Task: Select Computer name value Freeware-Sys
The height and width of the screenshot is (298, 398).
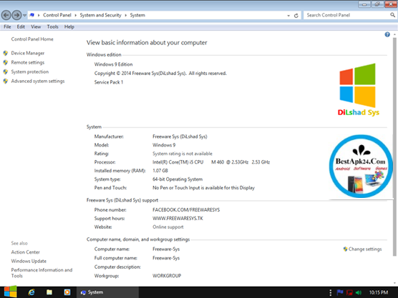Action: pyautogui.click(x=166, y=249)
